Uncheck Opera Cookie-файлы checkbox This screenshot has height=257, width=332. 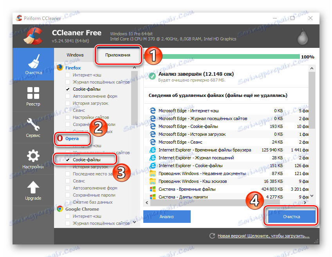68,160
